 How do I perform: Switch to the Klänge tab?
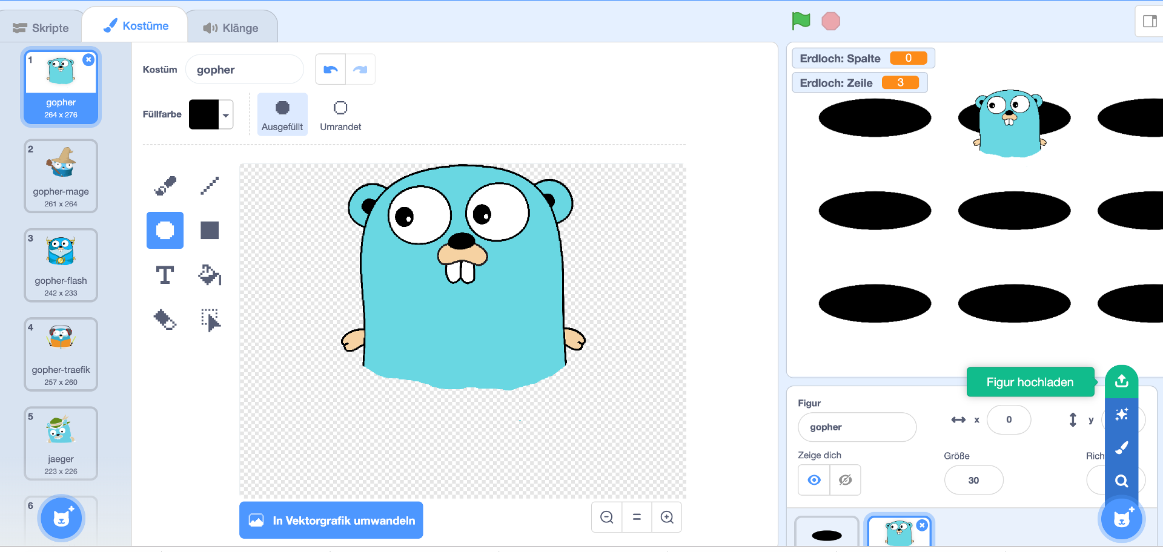click(231, 28)
